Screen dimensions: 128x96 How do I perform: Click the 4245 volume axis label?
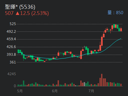click(x=11, y=74)
